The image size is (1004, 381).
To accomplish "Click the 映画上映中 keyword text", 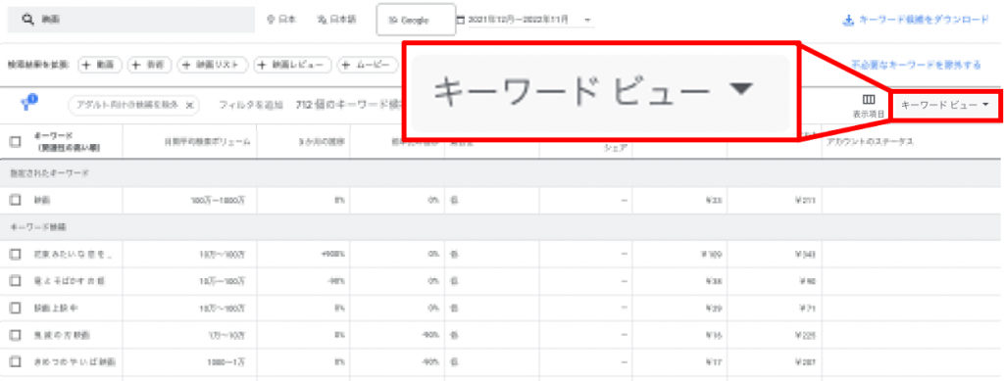I will (56, 308).
